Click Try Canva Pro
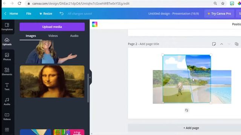Viewport: 241px width, 135px height. [219, 13]
